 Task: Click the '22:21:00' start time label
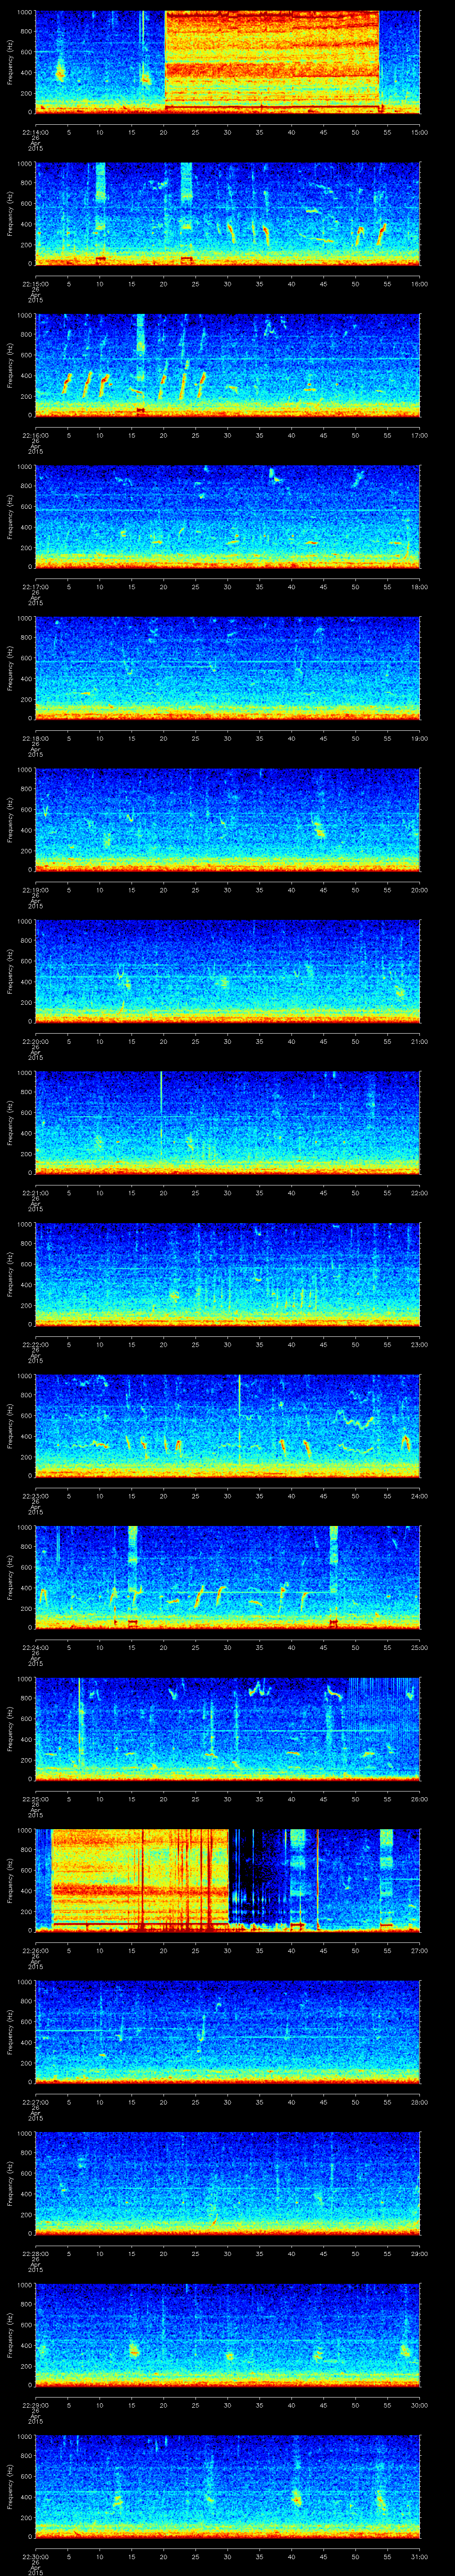tap(35, 1192)
